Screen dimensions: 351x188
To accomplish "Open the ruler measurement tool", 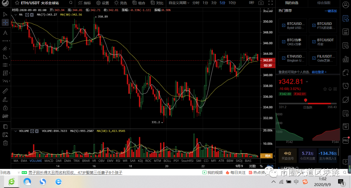I will 5,92.
